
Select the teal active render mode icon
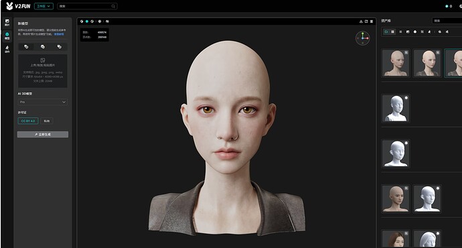(87, 21)
